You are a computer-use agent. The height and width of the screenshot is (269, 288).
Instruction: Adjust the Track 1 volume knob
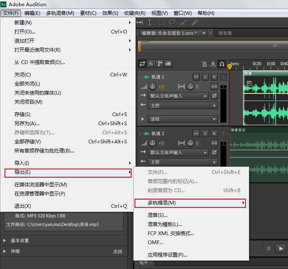(x=152, y=86)
